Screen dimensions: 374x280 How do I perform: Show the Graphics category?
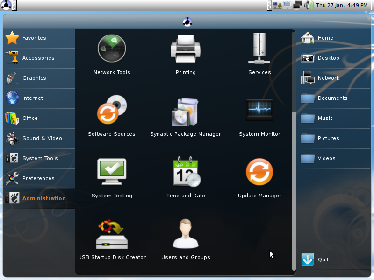39,78
